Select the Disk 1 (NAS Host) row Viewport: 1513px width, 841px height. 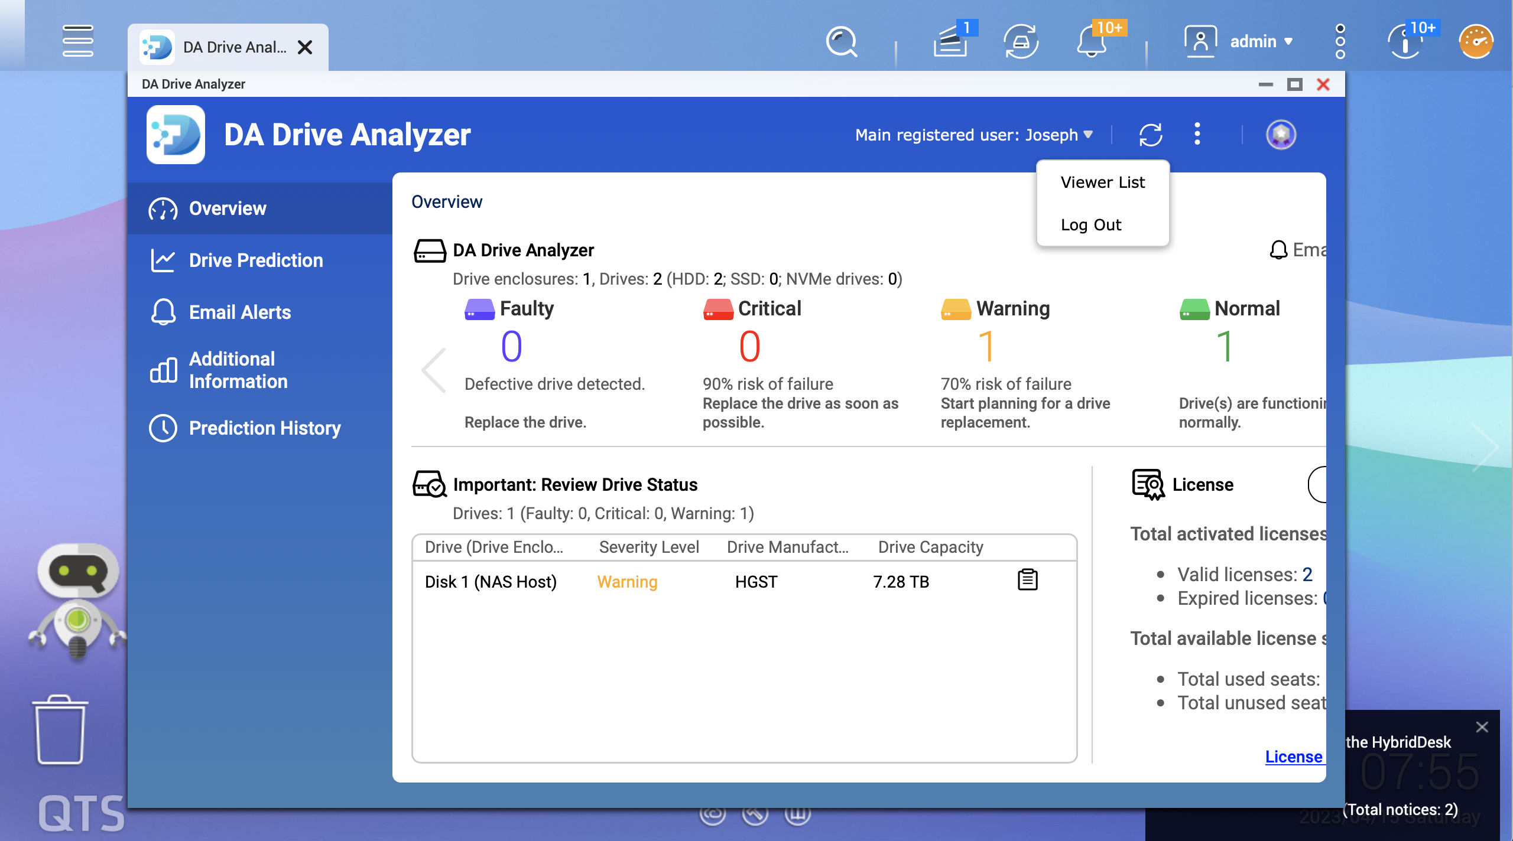pyautogui.click(x=744, y=582)
